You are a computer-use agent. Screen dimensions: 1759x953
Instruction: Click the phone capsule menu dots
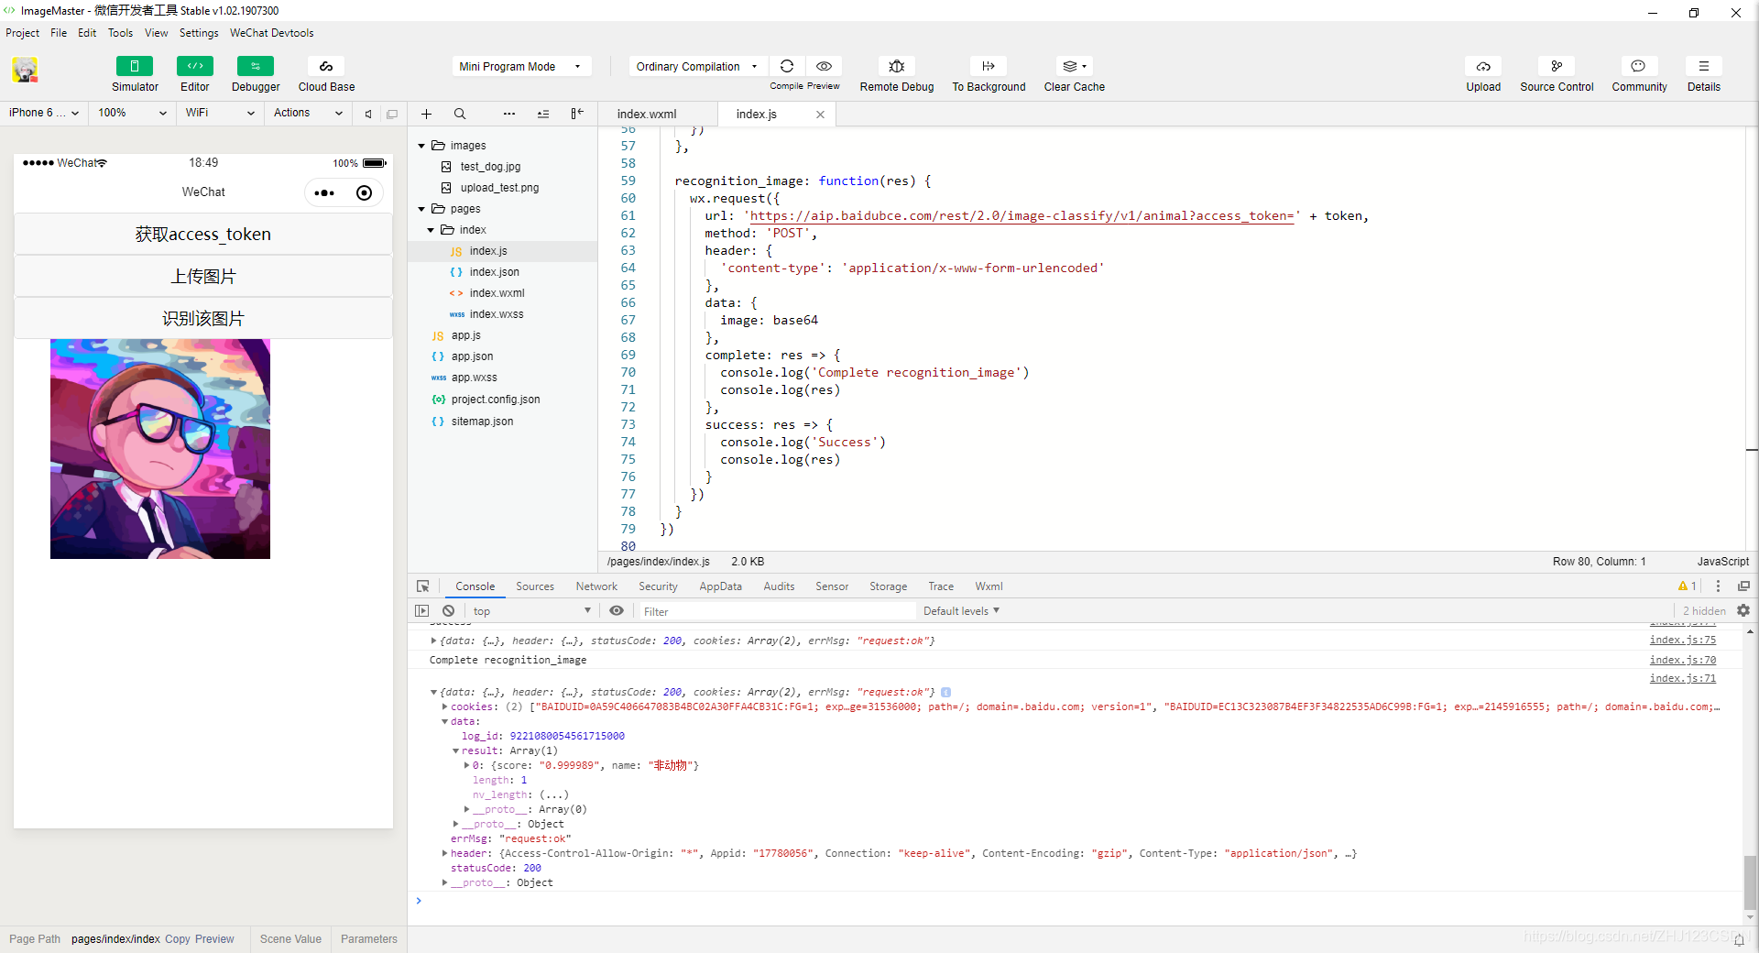tap(324, 192)
